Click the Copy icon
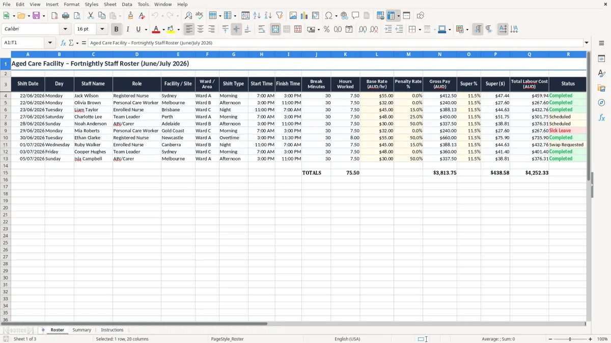Screen dimensions: 611x343 pos(102,15)
